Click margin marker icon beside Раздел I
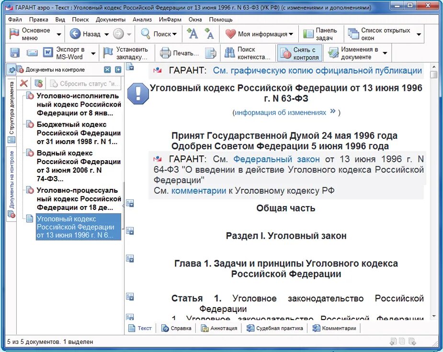 pyautogui.click(x=130, y=231)
